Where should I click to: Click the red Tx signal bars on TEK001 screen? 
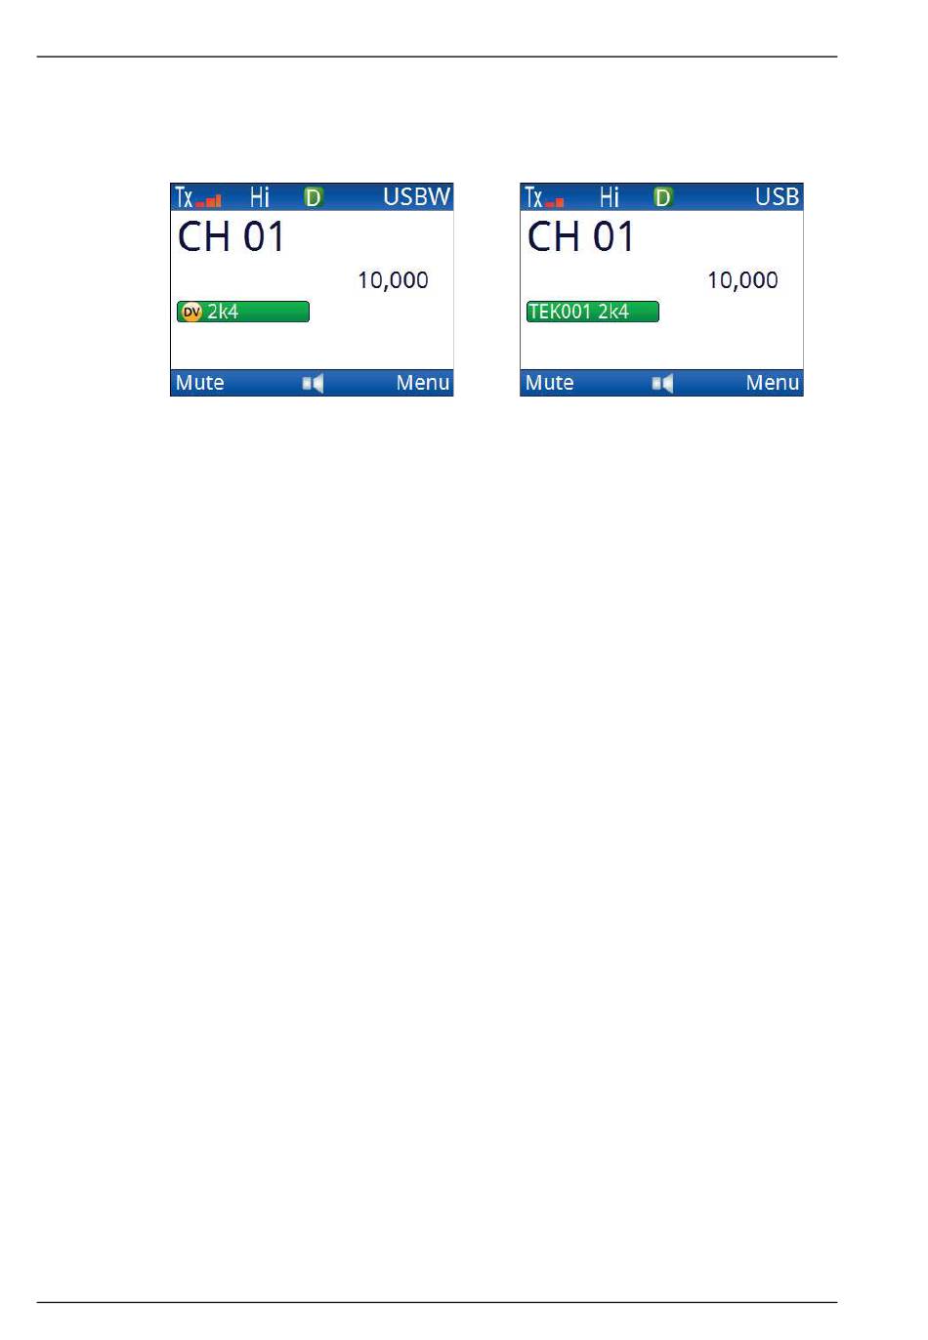click(x=555, y=202)
